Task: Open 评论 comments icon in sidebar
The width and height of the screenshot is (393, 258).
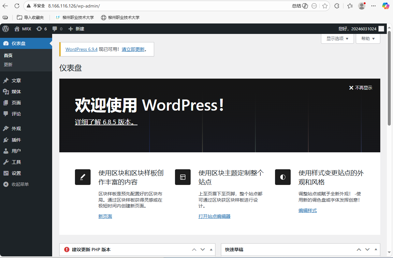Action: click(x=6, y=114)
